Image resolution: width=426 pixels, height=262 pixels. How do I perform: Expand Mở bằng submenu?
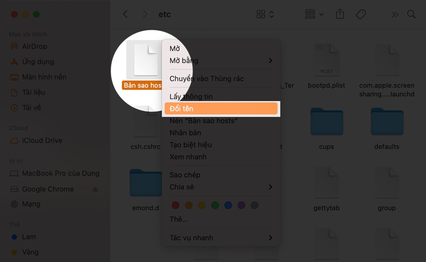(221, 60)
